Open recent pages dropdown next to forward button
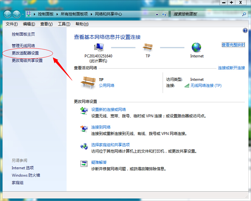This screenshot has width=251, height=201. 23,14
